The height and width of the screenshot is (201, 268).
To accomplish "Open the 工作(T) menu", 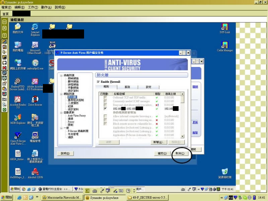I will [x=33, y=7].
